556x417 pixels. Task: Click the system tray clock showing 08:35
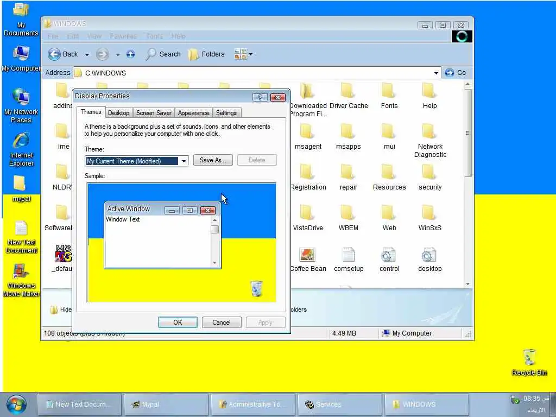pos(535,399)
